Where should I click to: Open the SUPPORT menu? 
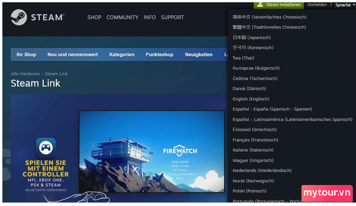pos(172,17)
